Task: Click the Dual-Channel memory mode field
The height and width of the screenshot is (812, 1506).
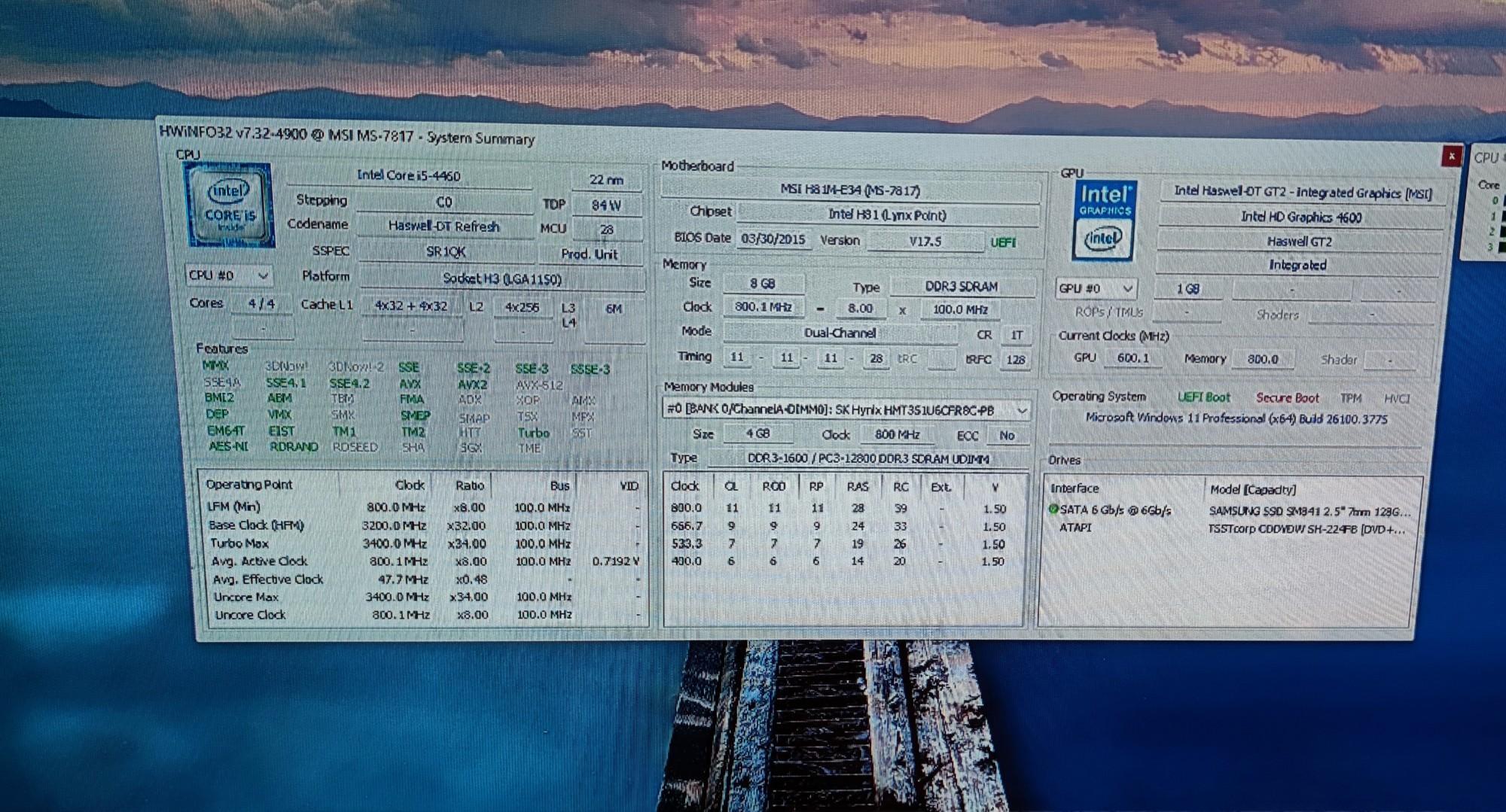Action: 840,333
